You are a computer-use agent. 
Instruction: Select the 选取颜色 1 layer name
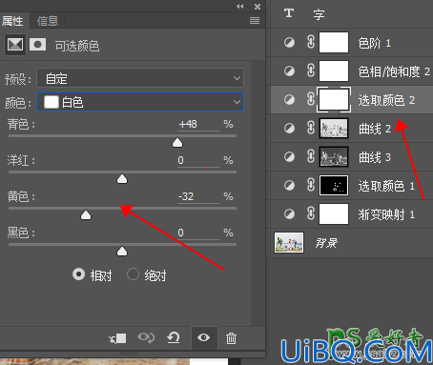(x=386, y=186)
